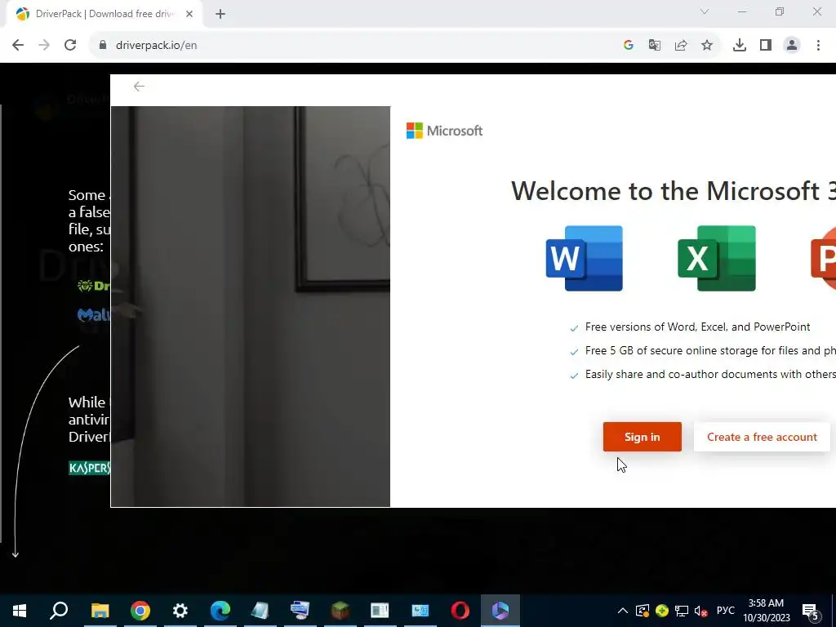
Task: Click the browser back arrow
Action: [x=18, y=46]
